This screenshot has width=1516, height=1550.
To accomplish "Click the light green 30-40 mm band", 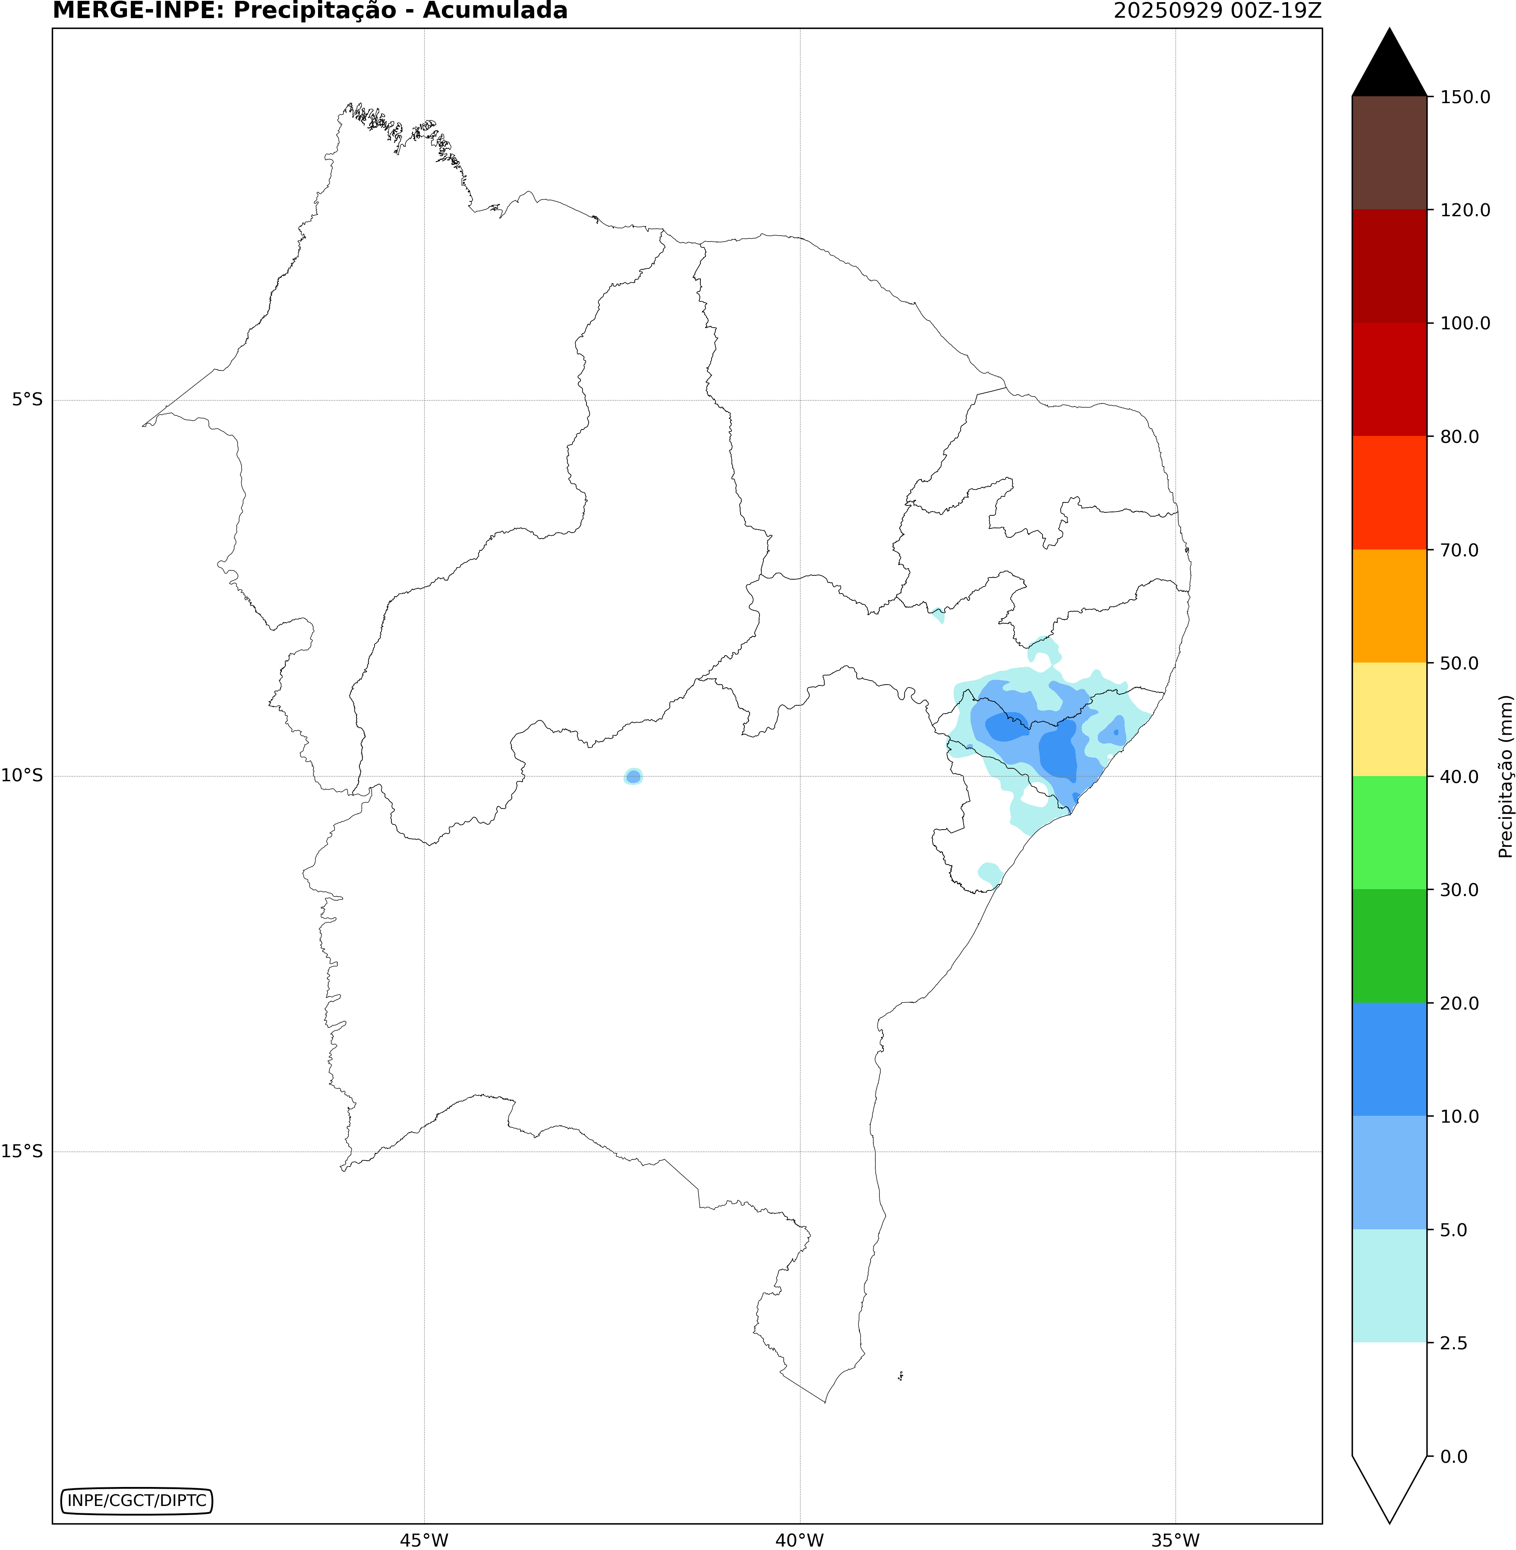I will pyautogui.click(x=1390, y=832).
